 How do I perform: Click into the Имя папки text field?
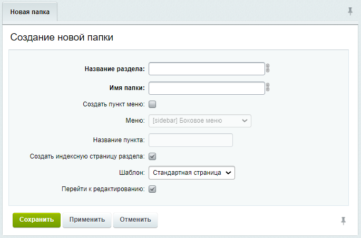pos(207,87)
